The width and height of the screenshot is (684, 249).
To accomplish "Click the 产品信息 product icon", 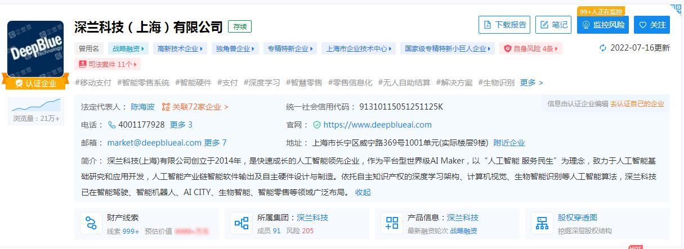I will [392, 223].
